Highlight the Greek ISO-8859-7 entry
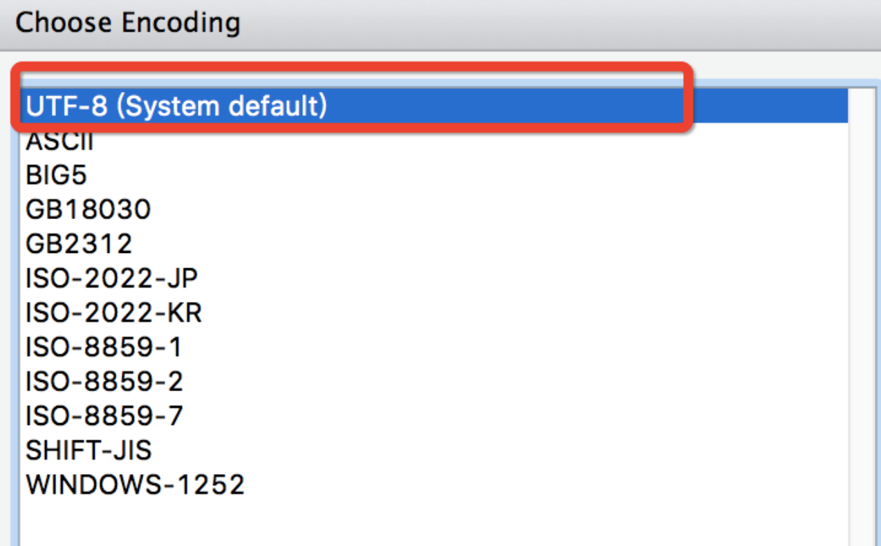The height and width of the screenshot is (546, 881). coord(104,416)
